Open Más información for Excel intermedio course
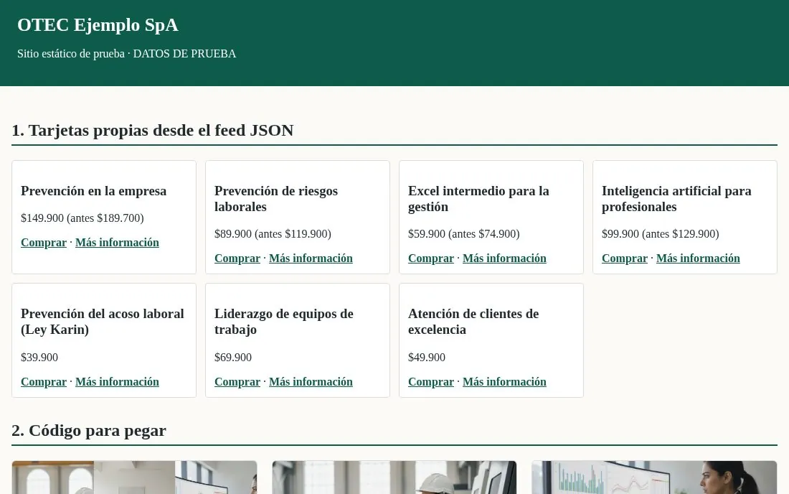Screen dimensions: 789x494 point(505,258)
